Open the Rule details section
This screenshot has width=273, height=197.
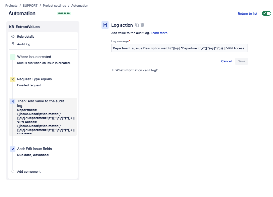click(26, 37)
